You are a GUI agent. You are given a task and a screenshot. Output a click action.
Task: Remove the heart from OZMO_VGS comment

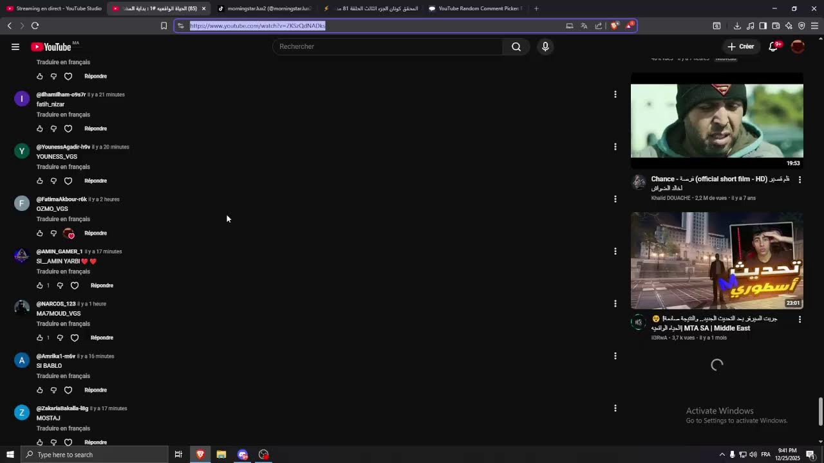pyautogui.click(x=68, y=233)
